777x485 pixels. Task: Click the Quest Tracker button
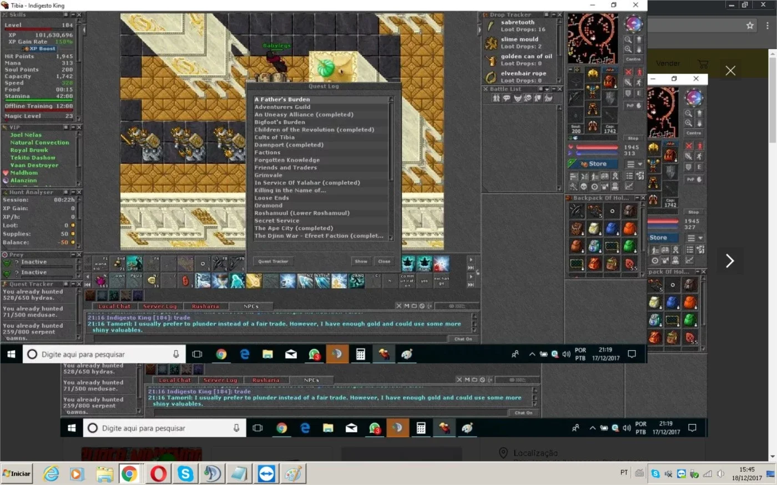pyautogui.click(x=273, y=261)
